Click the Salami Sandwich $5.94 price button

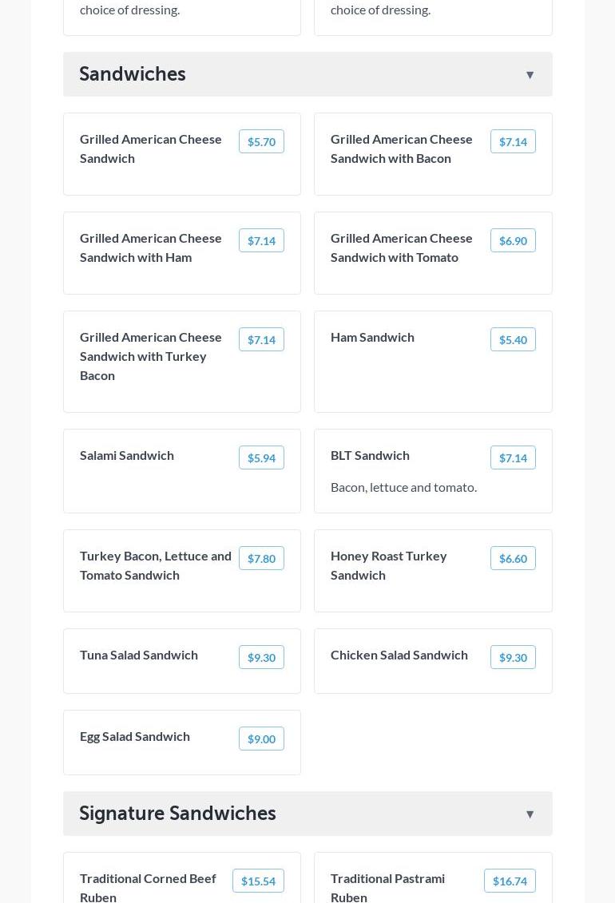point(261,458)
